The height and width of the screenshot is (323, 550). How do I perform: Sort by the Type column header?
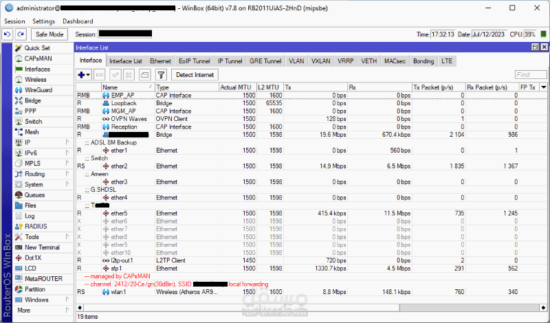point(187,87)
